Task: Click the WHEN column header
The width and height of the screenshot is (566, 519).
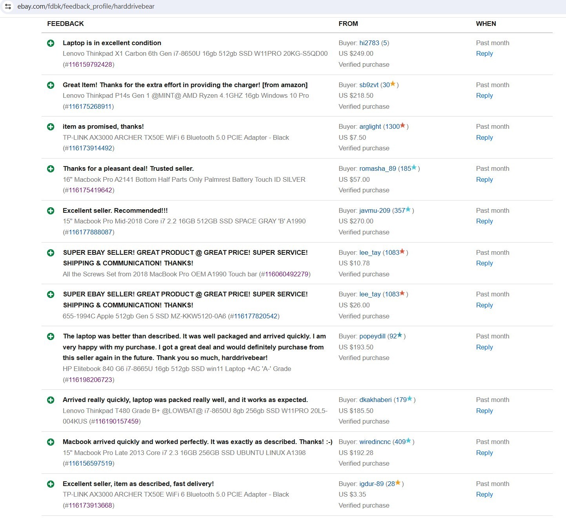Action: [x=486, y=24]
